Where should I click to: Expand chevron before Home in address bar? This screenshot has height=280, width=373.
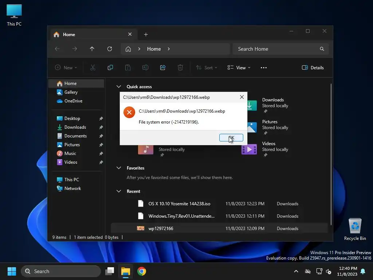coord(139,49)
